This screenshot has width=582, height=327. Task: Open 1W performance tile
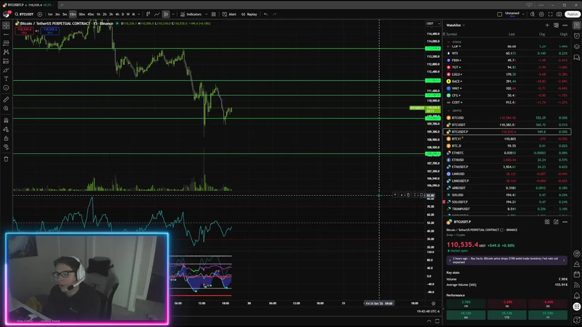click(x=466, y=303)
